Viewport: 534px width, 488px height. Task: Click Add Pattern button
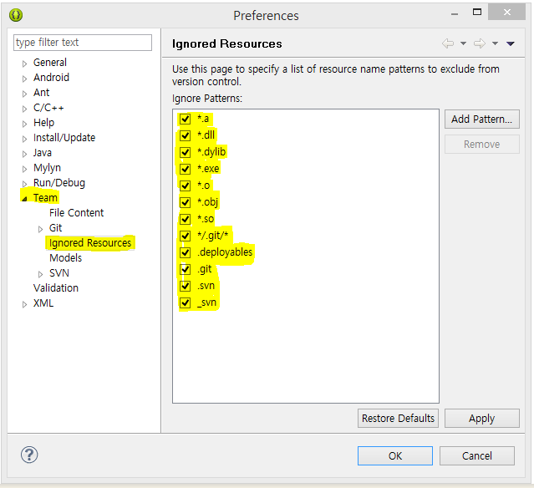pyautogui.click(x=482, y=119)
